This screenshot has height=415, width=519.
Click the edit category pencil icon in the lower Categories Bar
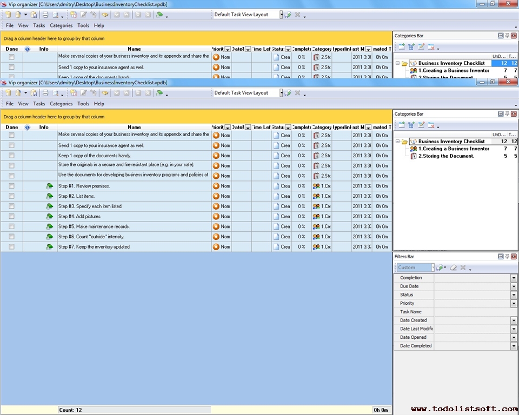(x=421, y=125)
